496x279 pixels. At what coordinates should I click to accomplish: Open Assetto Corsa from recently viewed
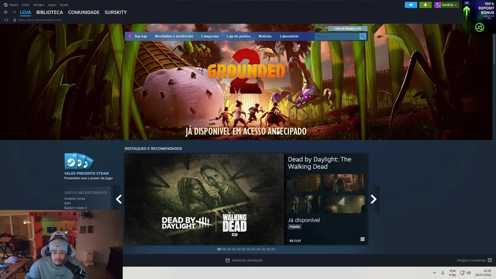click(x=74, y=198)
